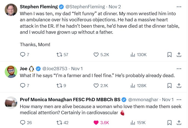Viewport: 188px width, 128px height.
Task: Share Stephen Fleming's tweet
Action: point(179,55)
